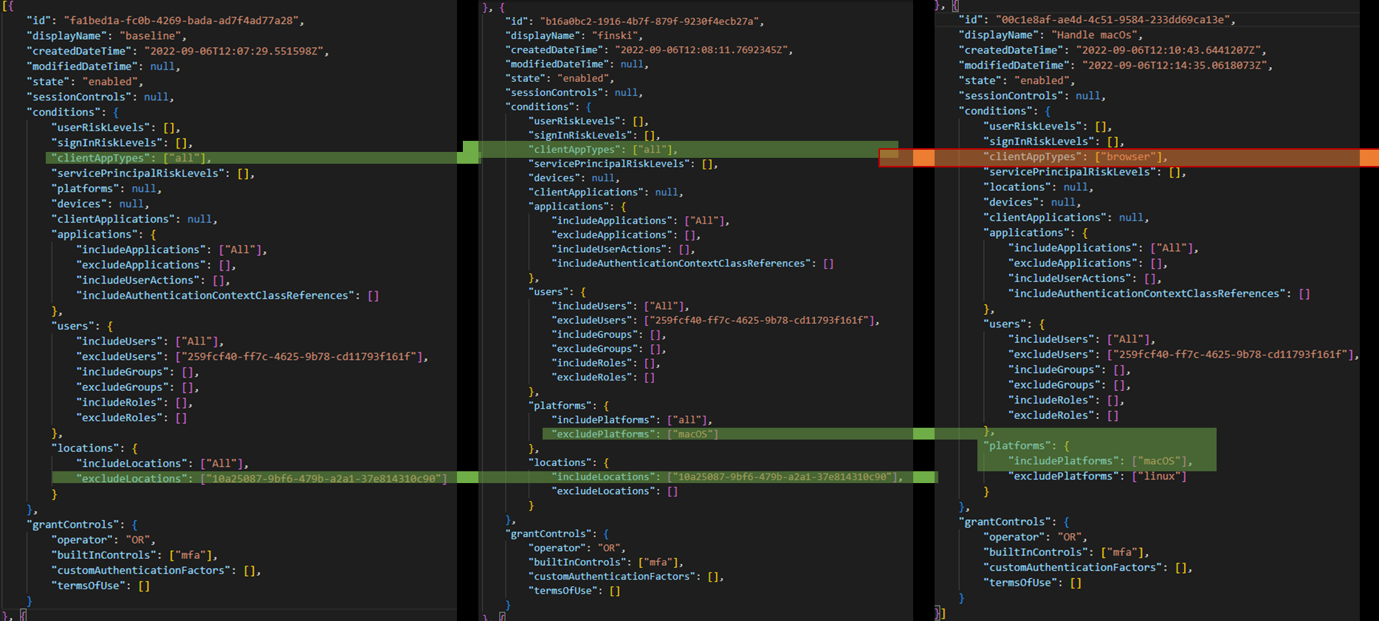Image resolution: width=1379 pixels, height=621 pixels.
Task: Click "users" line in Handle macOS policy
Action: click(x=1014, y=324)
